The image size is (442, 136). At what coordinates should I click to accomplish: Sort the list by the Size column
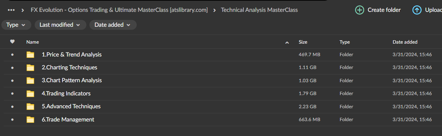coord(303,42)
